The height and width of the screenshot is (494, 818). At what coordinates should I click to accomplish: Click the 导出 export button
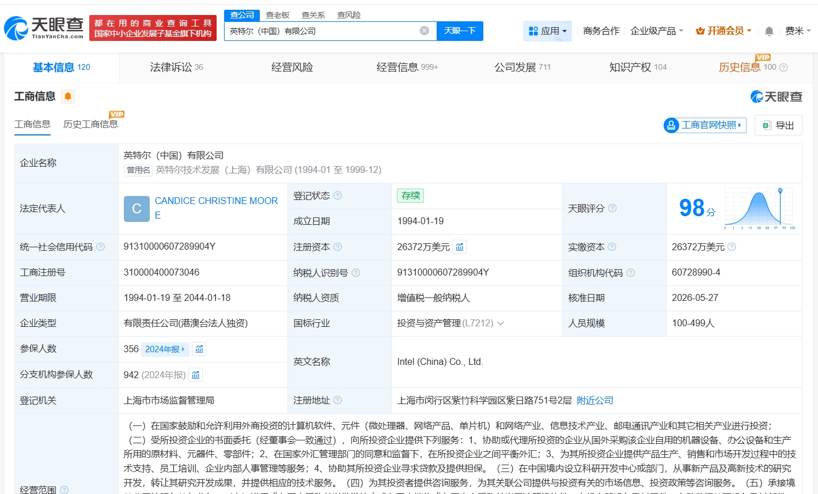[x=778, y=125]
